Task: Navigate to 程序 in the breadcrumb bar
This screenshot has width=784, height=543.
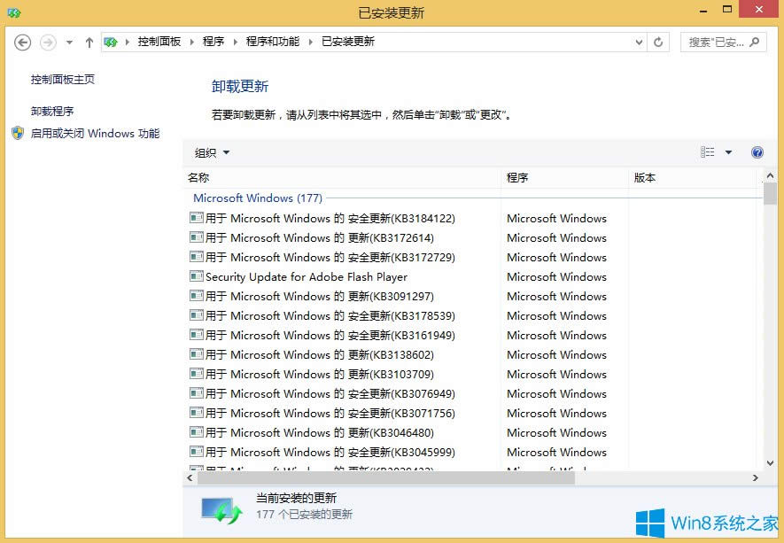Action: (x=212, y=41)
